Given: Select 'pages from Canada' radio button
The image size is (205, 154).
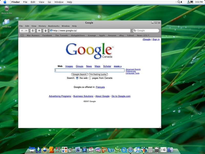Looking at the screenshot, I should [90, 78].
